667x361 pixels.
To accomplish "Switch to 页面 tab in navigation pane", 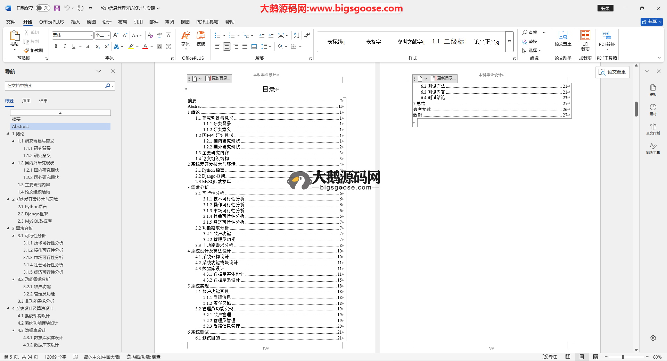I will (26, 101).
